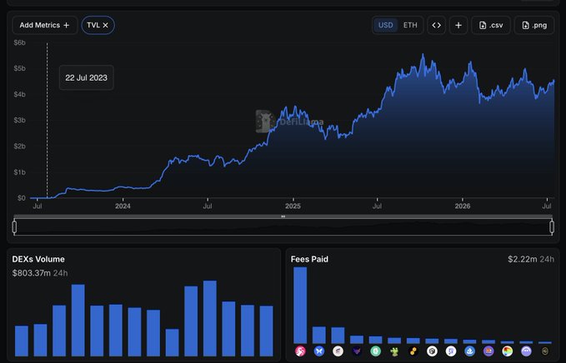Click the right handle of the range slider
The image size is (566, 363).
pyautogui.click(x=552, y=226)
